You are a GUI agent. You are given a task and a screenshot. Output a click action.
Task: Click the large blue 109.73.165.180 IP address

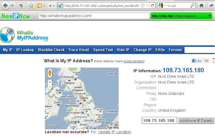[x=183, y=70]
